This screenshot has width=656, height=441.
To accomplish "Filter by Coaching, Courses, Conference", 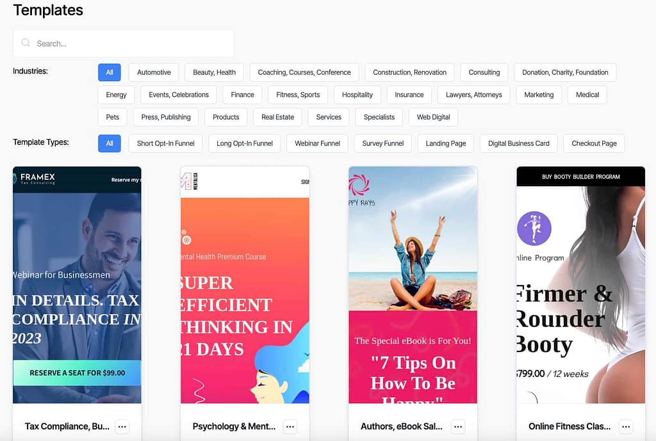I will (304, 72).
